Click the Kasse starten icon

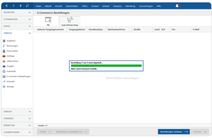4,51
